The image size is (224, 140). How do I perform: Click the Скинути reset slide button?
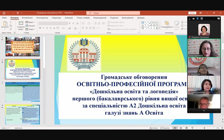click(x=30, y=26)
